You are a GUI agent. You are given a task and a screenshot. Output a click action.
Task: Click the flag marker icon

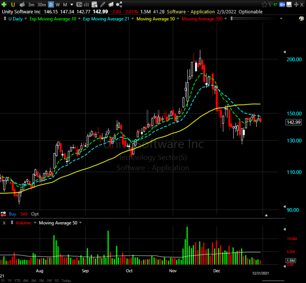tap(270, 5)
